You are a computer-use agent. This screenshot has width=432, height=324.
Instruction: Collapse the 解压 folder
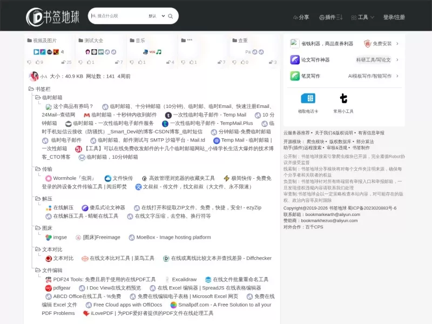coord(38,199)
